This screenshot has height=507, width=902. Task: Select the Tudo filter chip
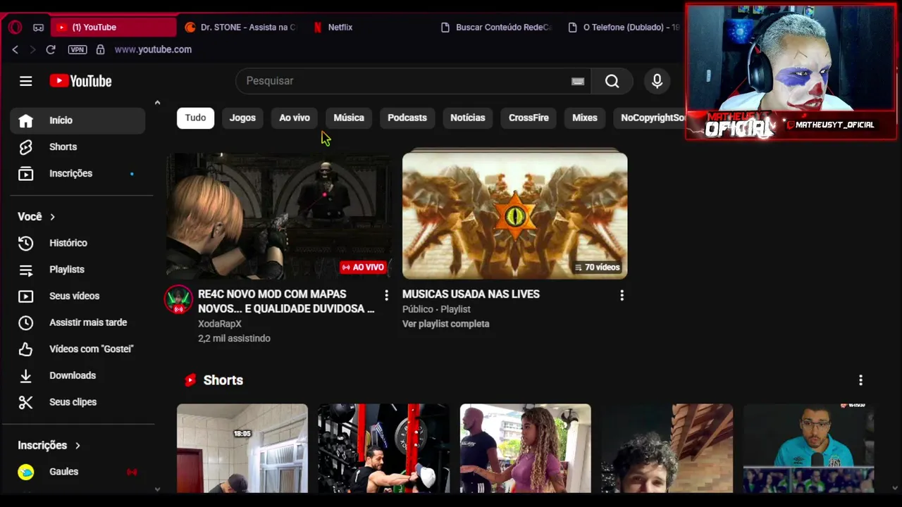click(195, 118)
